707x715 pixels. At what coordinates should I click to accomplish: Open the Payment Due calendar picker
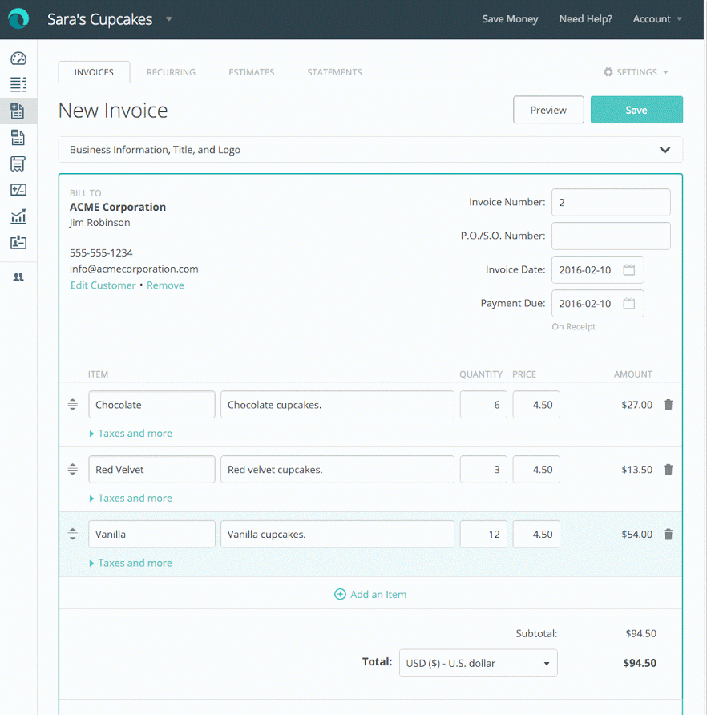click(x=629, y=304)
